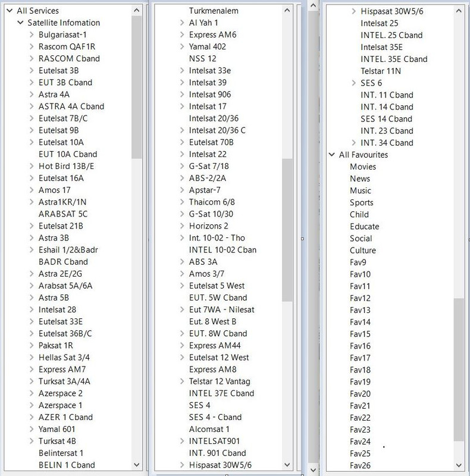This screenshot has width=470, height=476.
Task: Select EUT 10A Cband entry
Action: click(68, 154)
